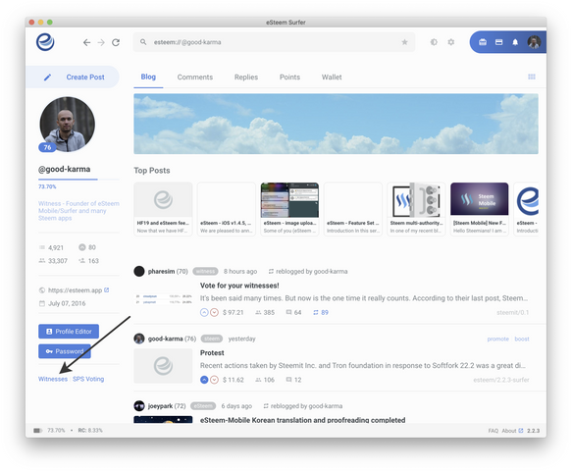
Task: Open joeypark author name
Action: [160, 406]
